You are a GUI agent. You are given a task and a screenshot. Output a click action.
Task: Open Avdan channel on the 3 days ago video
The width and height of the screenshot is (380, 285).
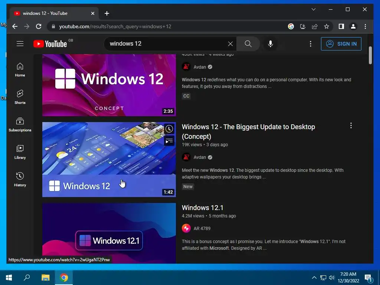pyautogui.click(x=200, y=157)
